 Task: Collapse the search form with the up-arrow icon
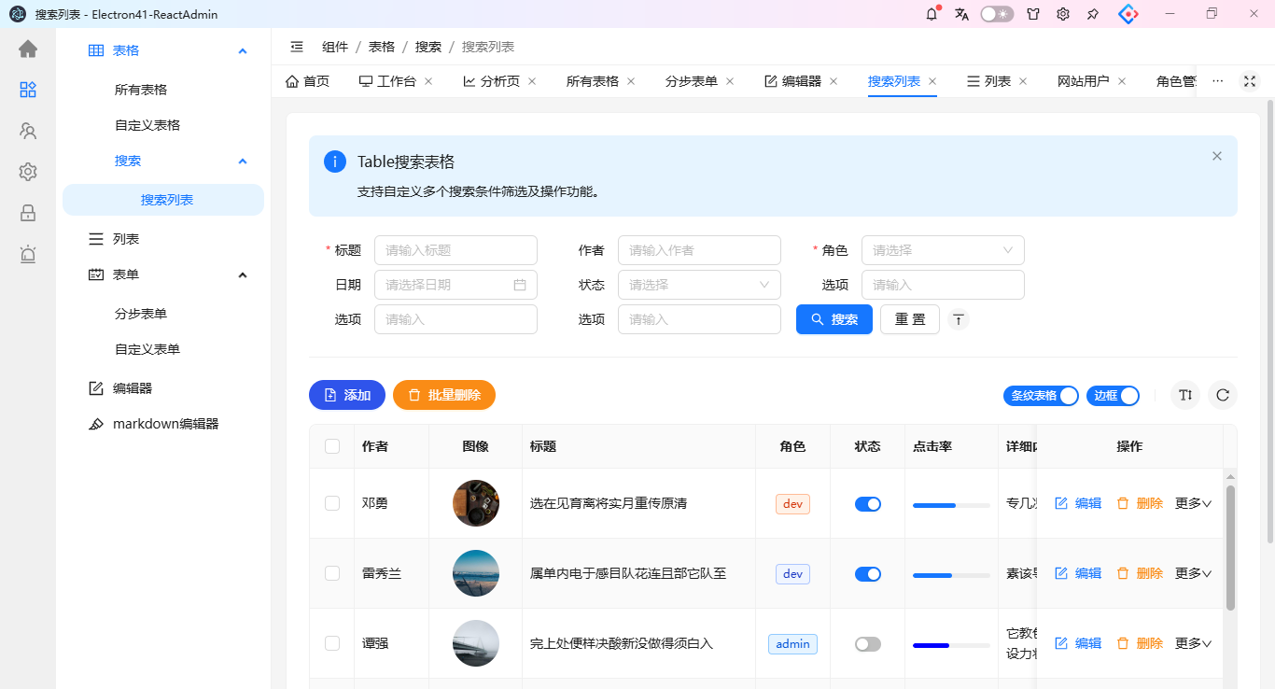959,319
